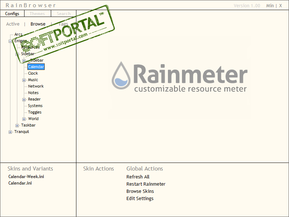Select the Arcs config
This screenshot has height=217, width=289.
[x=18, y=34]
